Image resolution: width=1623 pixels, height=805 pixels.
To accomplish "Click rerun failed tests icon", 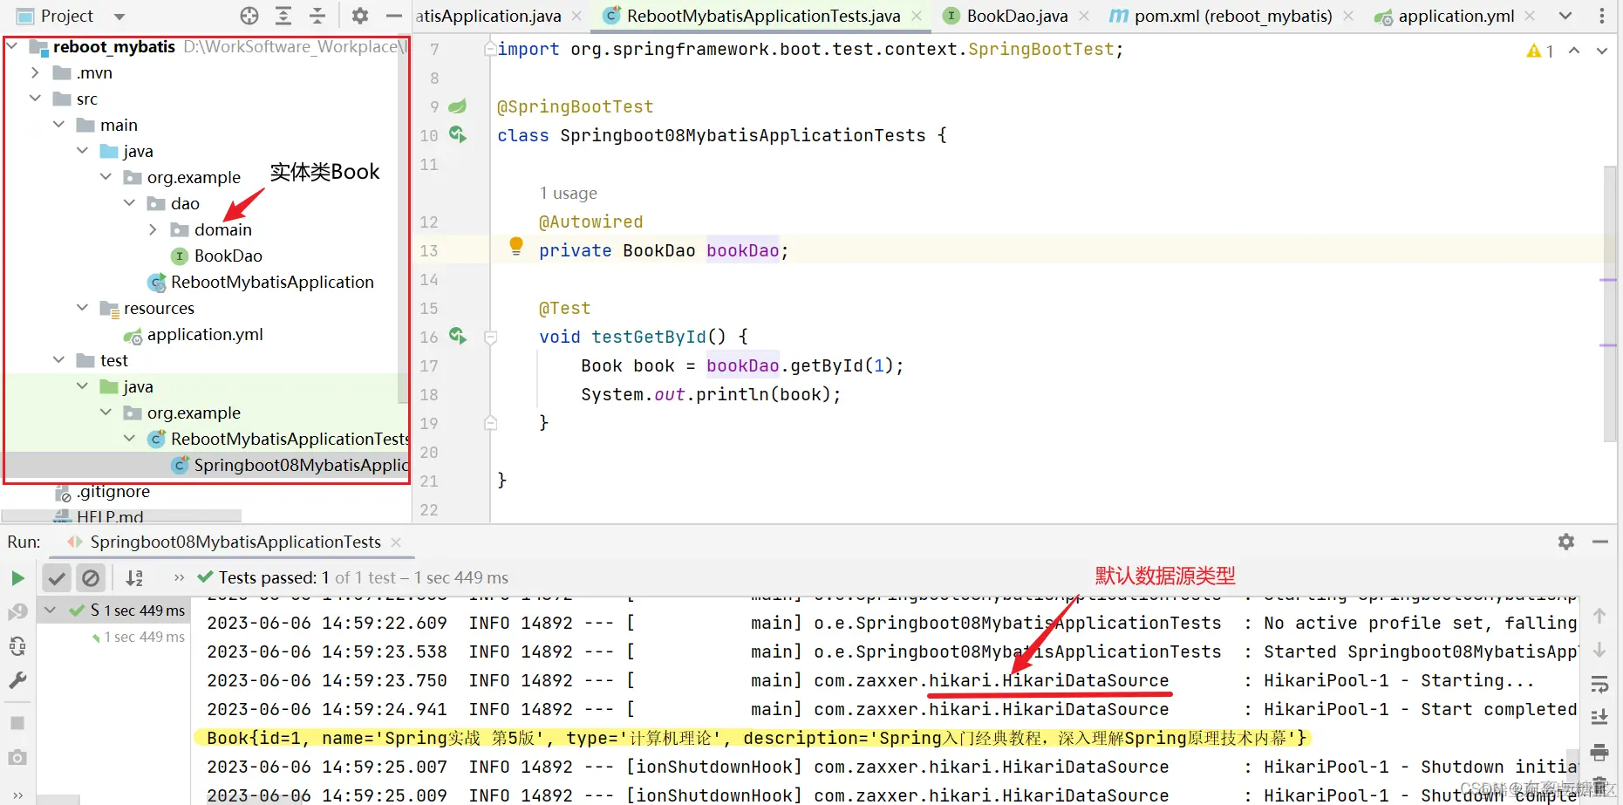I will (17, 612).
